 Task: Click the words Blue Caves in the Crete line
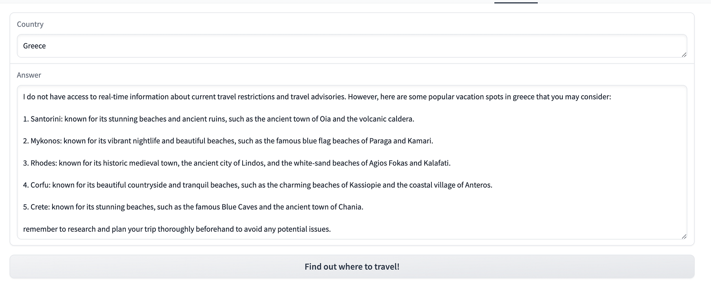tap(239, 207)
